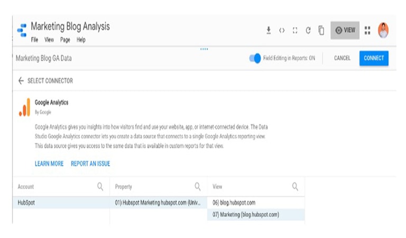Click the By Google author text
This screenshot has width=406, height=238.
click(43, 112)
